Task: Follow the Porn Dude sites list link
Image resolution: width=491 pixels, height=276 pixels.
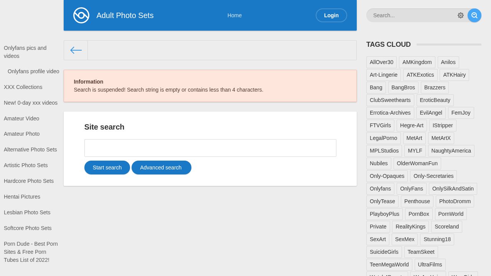Action: (31, 252)
